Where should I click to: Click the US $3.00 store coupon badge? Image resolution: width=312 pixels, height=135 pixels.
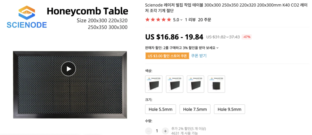click(x=167, y=56)
